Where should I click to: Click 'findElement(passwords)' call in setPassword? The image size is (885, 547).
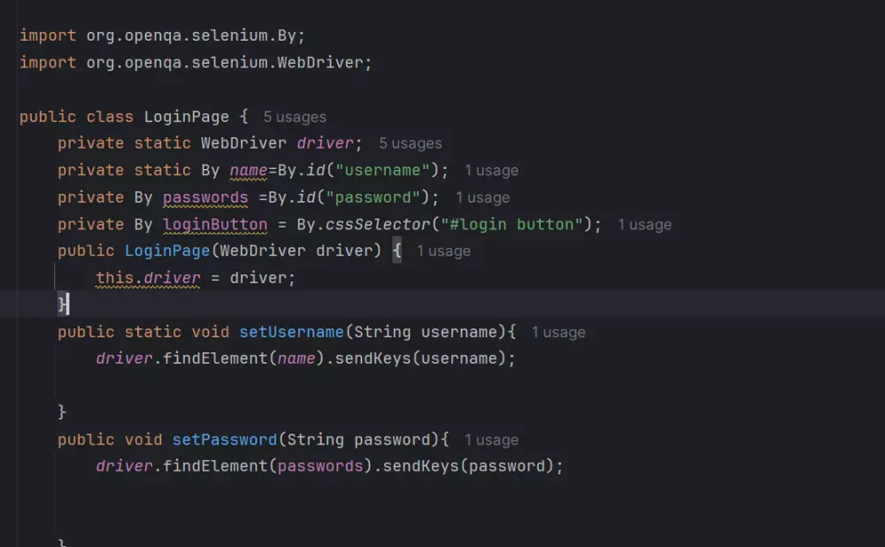(267, 466)
